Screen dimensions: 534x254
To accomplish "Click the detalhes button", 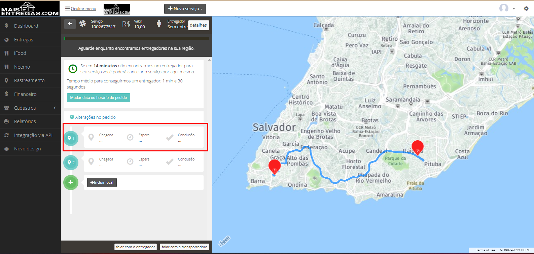I will [199, 25].
